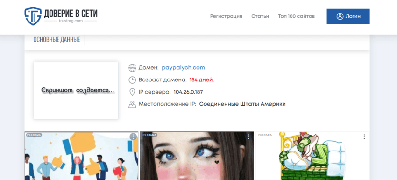Click the Домен label

coord(149,68)
